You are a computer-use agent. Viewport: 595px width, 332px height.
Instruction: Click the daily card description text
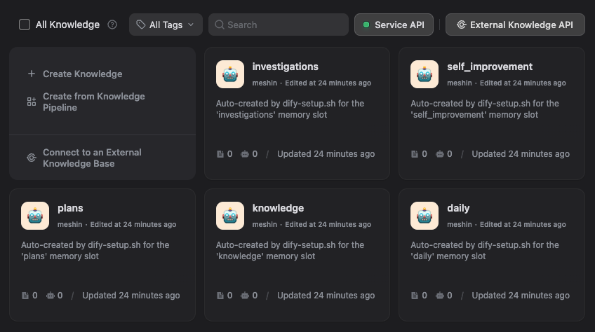click(485, 251)
